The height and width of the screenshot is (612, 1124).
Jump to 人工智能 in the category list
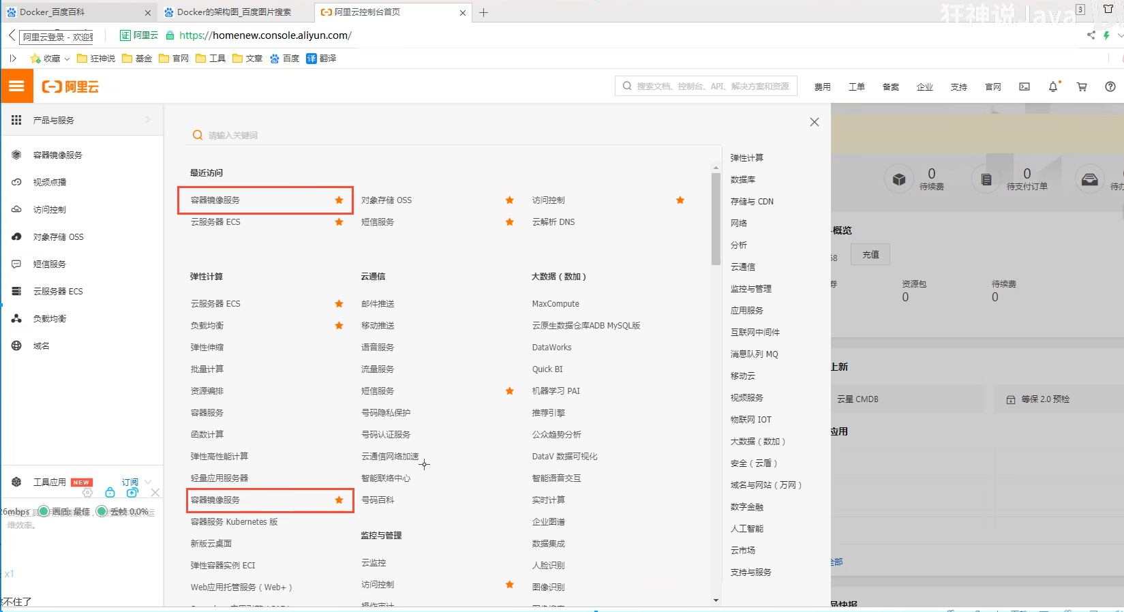[x=747, y=528]
